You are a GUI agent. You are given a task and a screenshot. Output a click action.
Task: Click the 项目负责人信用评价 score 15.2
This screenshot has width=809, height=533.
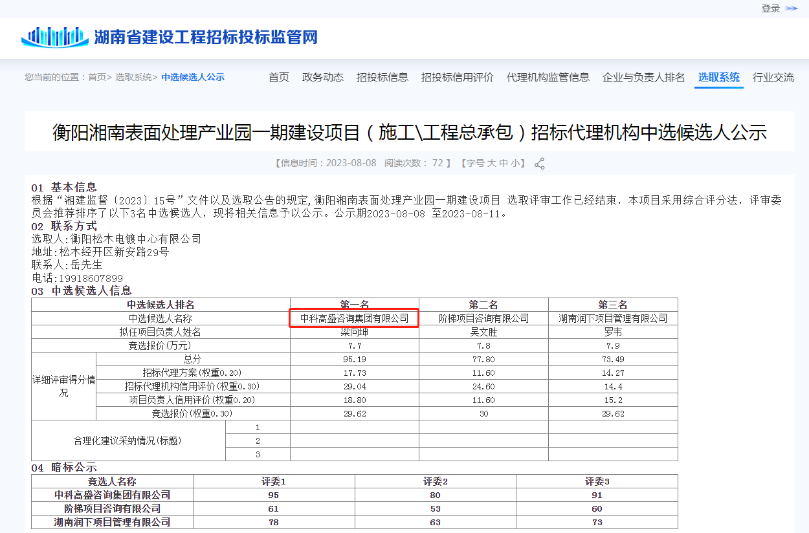[x=613, y=400]
